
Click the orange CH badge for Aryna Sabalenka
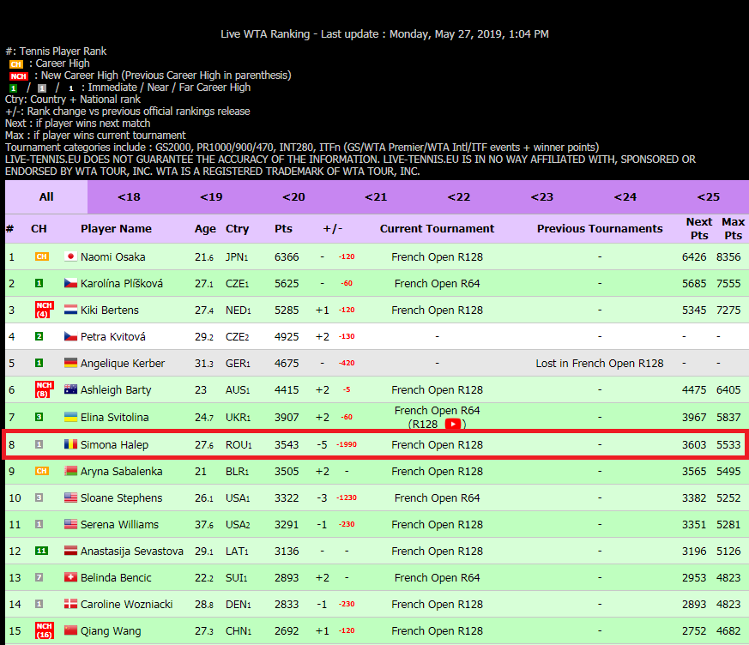pos(41,471)
